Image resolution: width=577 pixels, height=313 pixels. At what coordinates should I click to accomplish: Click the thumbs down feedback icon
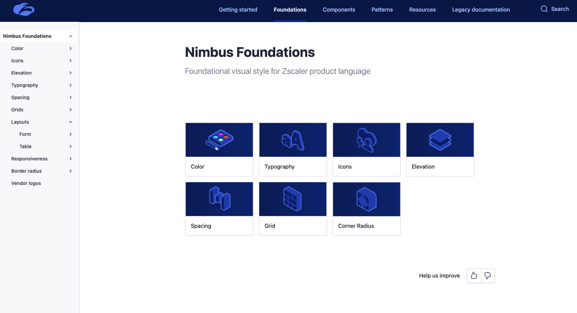click(x=488, y=276)
